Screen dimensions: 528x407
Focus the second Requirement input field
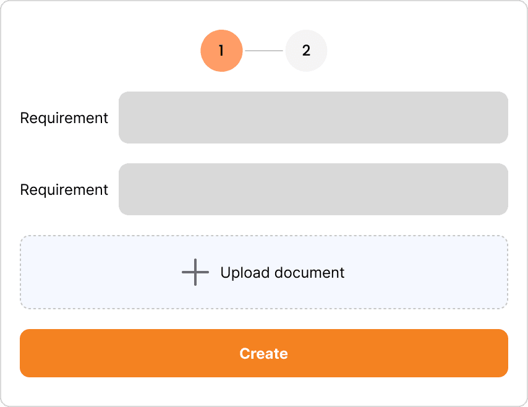313,189
